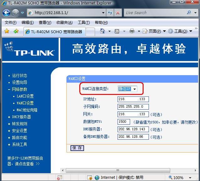This screenshot has width=200, height=181.
Task: Open MAC地址克隆 submenu item
Action: tap(27, 110)
